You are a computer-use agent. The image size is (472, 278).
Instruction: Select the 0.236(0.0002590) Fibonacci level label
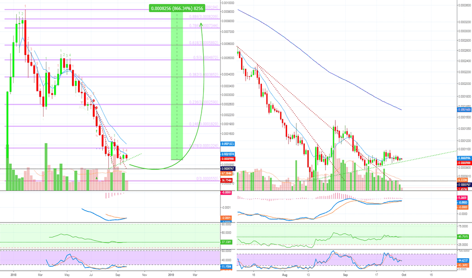(x=203, y=103)
